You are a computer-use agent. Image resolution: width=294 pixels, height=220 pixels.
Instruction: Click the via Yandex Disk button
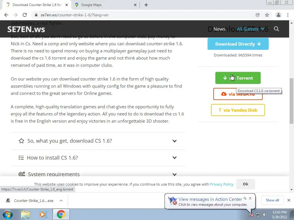(x=238, y=110)
